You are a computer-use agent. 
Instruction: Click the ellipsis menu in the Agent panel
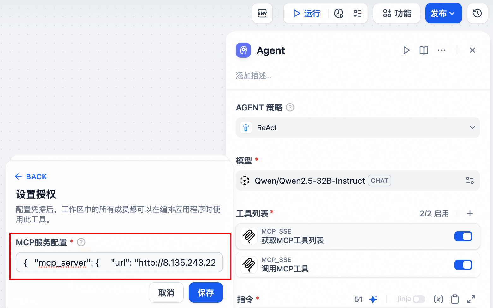[x=441, y=50]
